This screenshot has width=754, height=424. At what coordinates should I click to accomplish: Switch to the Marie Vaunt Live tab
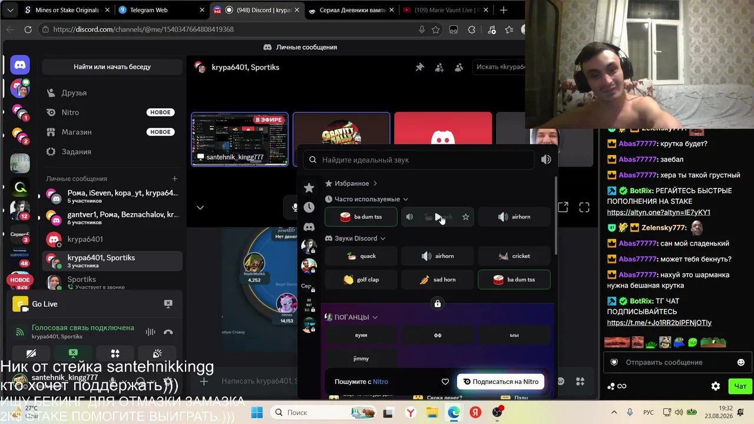point(445,10)
